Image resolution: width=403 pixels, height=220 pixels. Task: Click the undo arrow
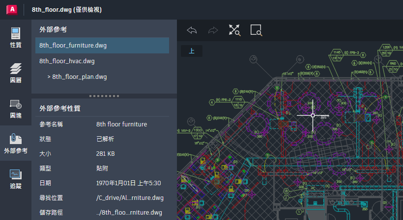click(192, 30)
